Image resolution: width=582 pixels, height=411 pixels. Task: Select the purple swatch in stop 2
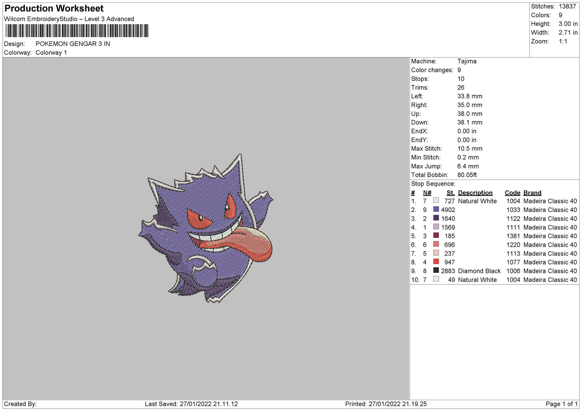436,209
